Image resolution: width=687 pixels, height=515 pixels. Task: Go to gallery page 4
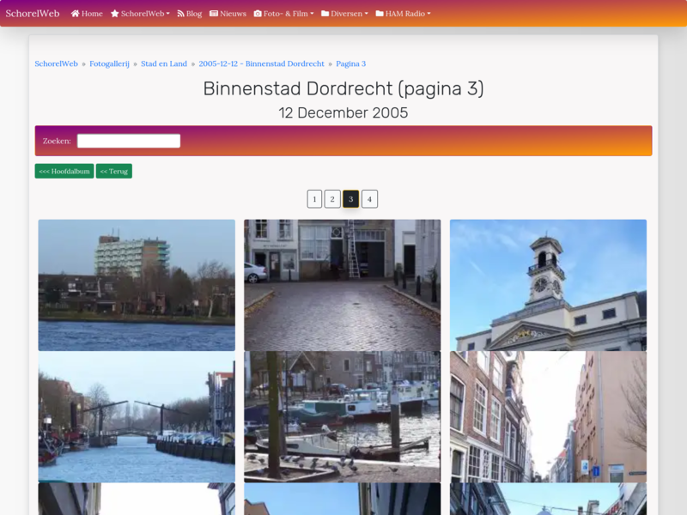(x=370, y=199)
